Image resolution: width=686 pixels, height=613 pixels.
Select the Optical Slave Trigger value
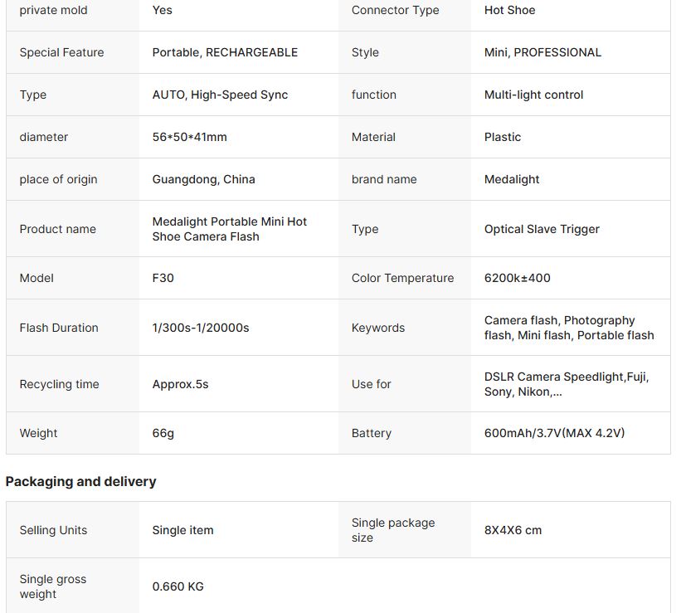click(542, 229)
